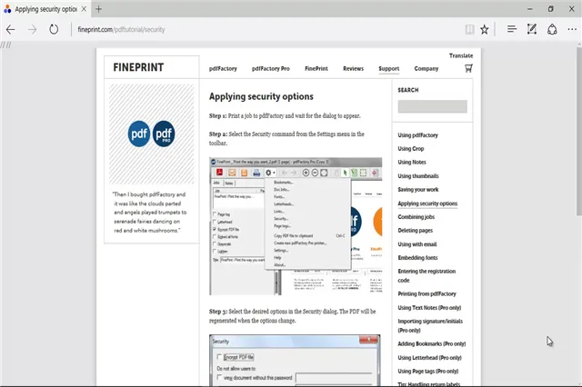Open reading view icon in the address bar
582x387 pixels.
469,29
